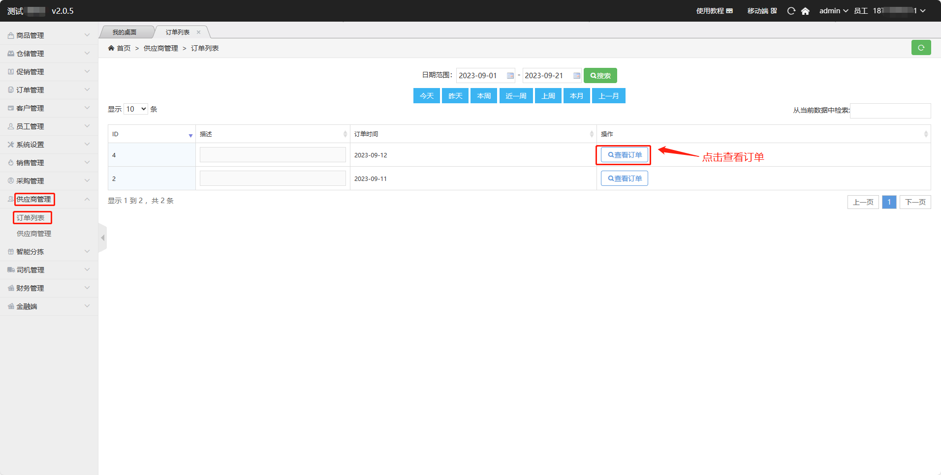The width and height of the screenshot is (941, 475).
Task: Open the rows-per-page dropdown showing 10
Action: point(136,109)
